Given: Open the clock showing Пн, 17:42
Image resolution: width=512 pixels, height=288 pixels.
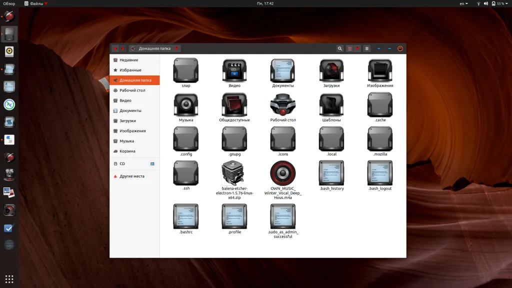Looking at the screenshot, I should pos(265,3).
